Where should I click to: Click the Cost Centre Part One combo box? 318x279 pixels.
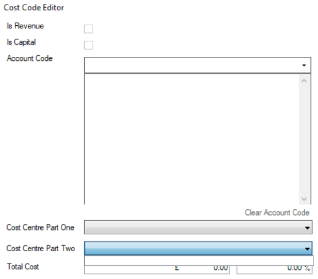point(198,227)
